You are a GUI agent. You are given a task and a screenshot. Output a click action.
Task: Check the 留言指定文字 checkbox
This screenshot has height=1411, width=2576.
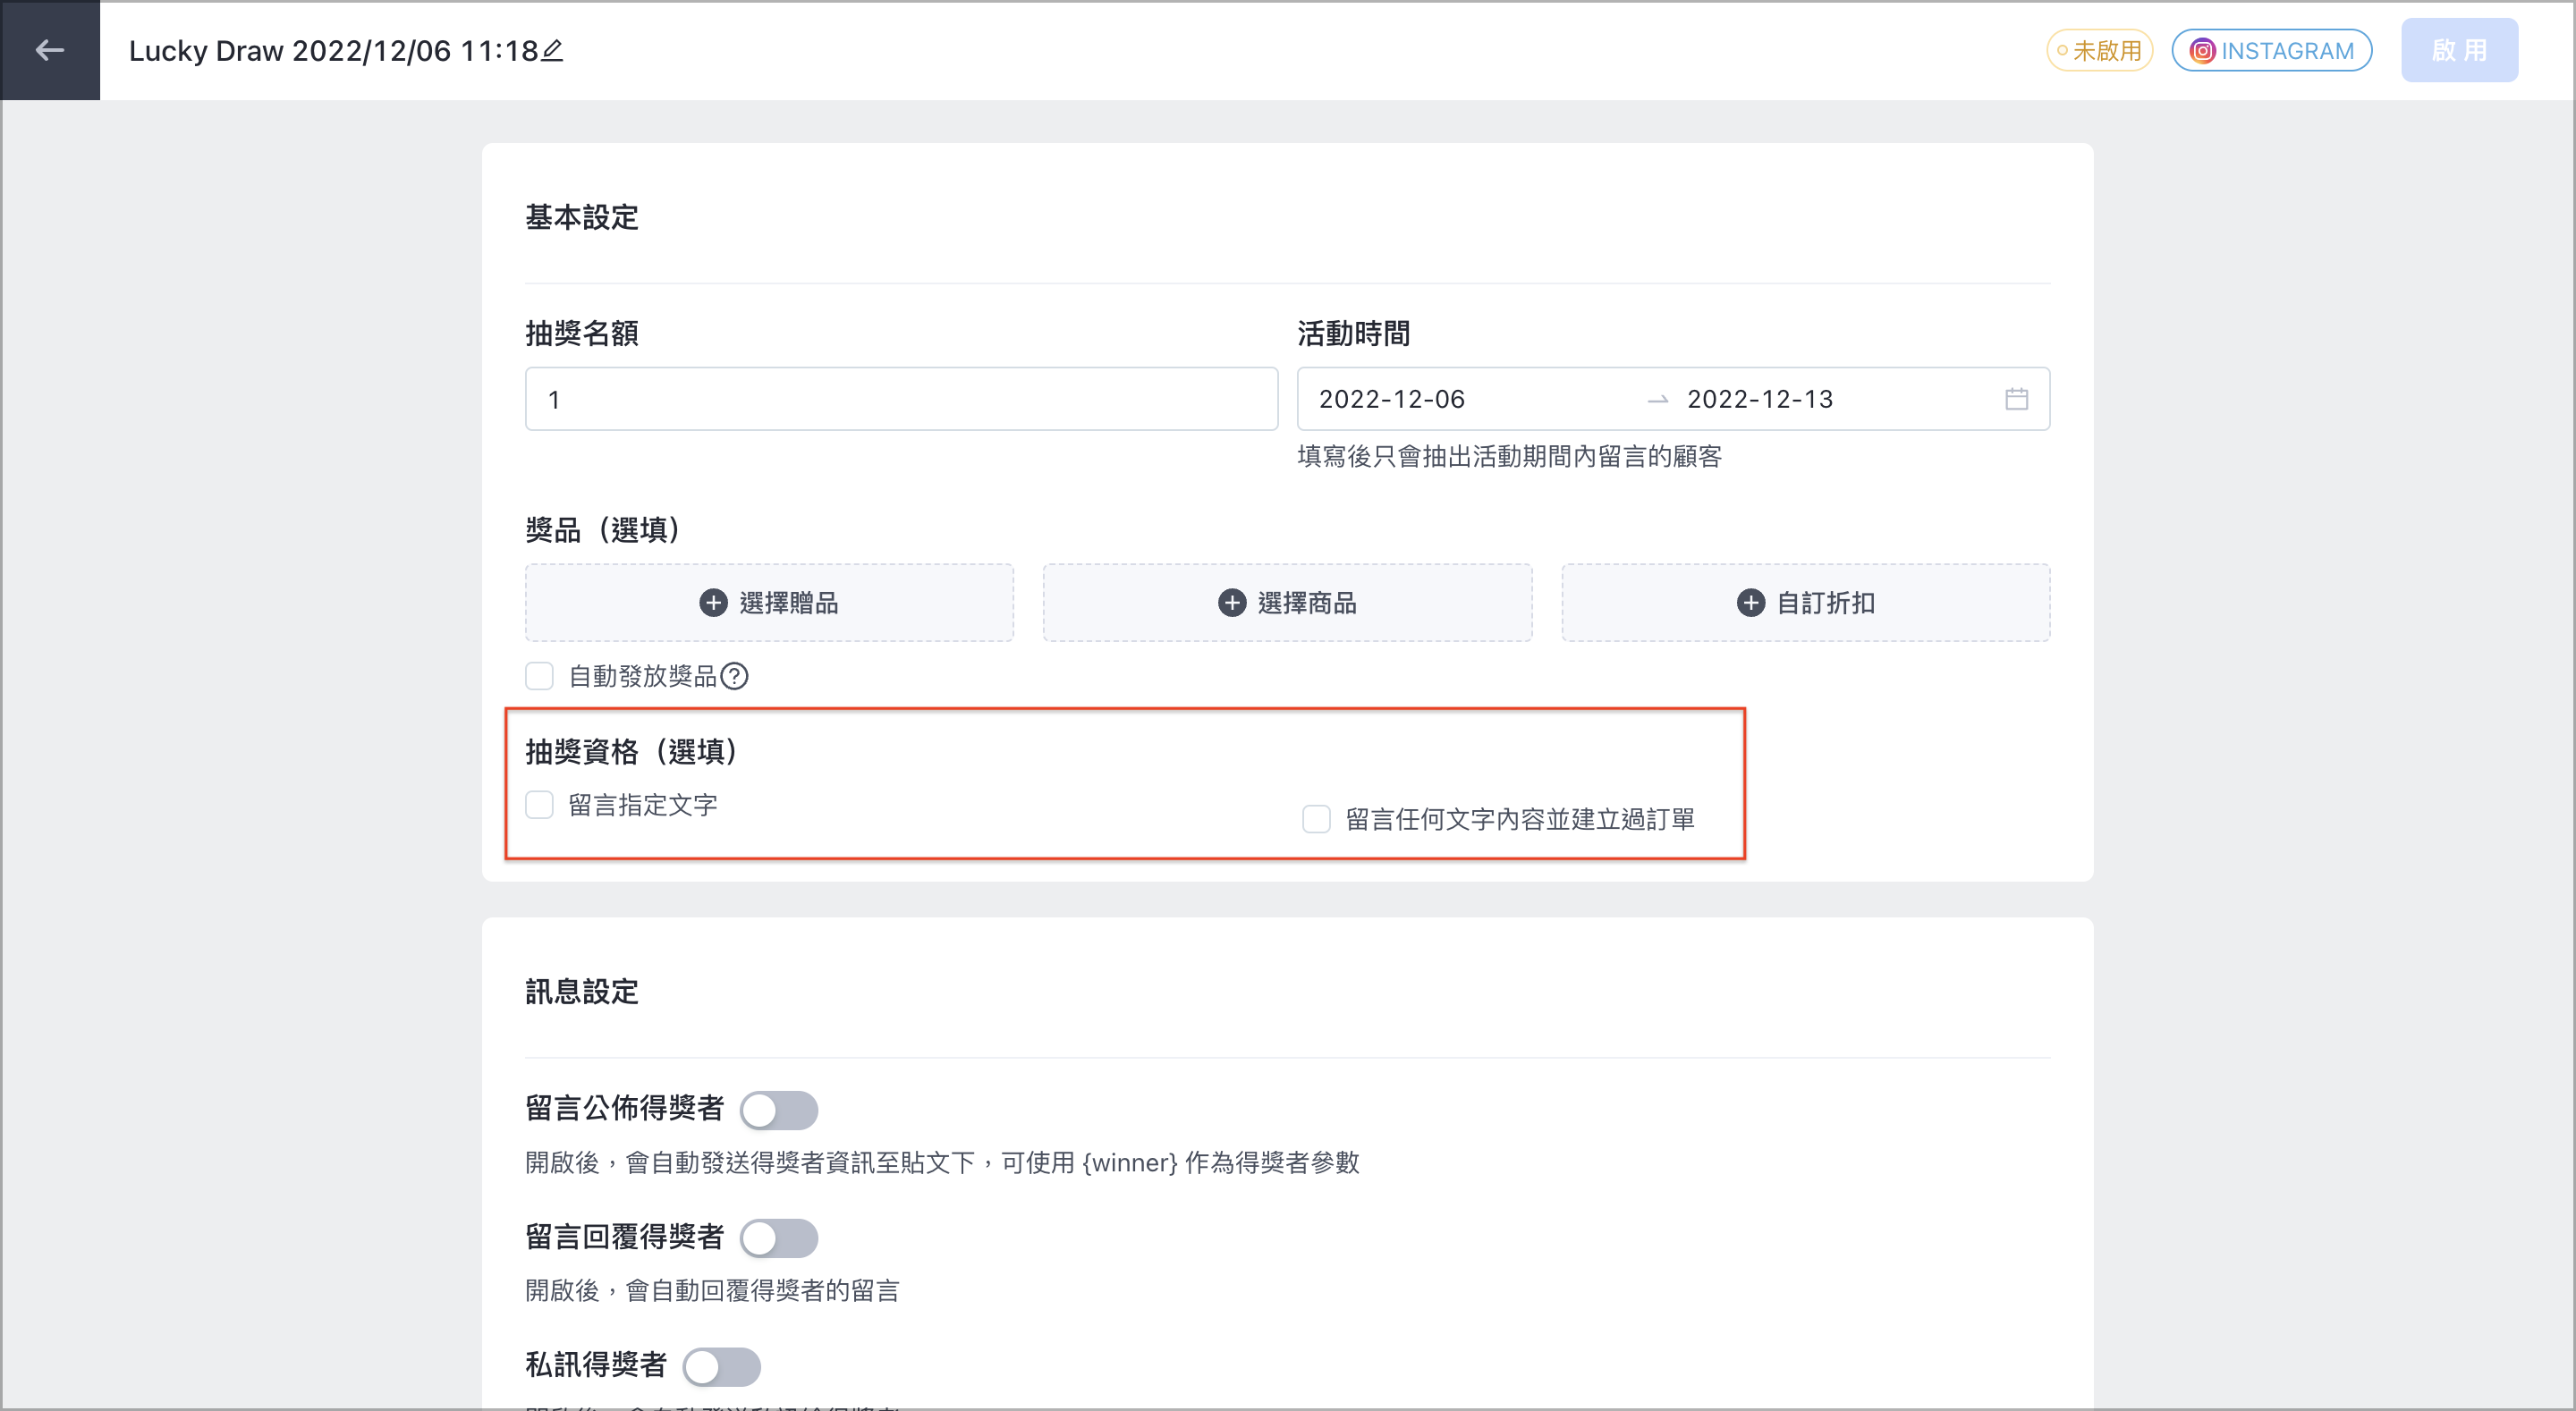click(x=540, y=805)
